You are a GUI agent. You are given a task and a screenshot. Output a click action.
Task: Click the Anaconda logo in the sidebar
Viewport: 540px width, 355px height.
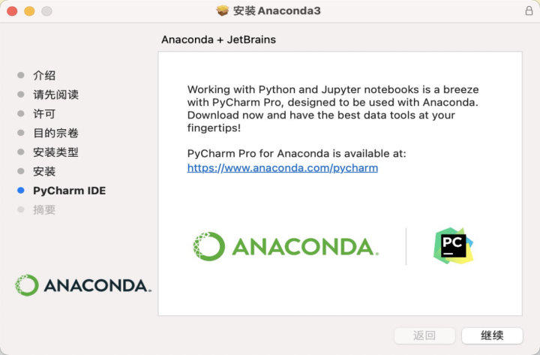[x=83, y=285]
